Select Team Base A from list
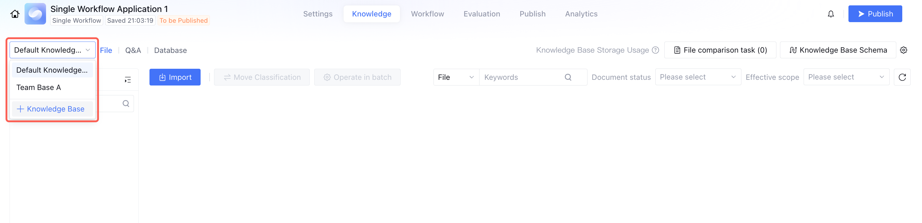 click(39, 87)
